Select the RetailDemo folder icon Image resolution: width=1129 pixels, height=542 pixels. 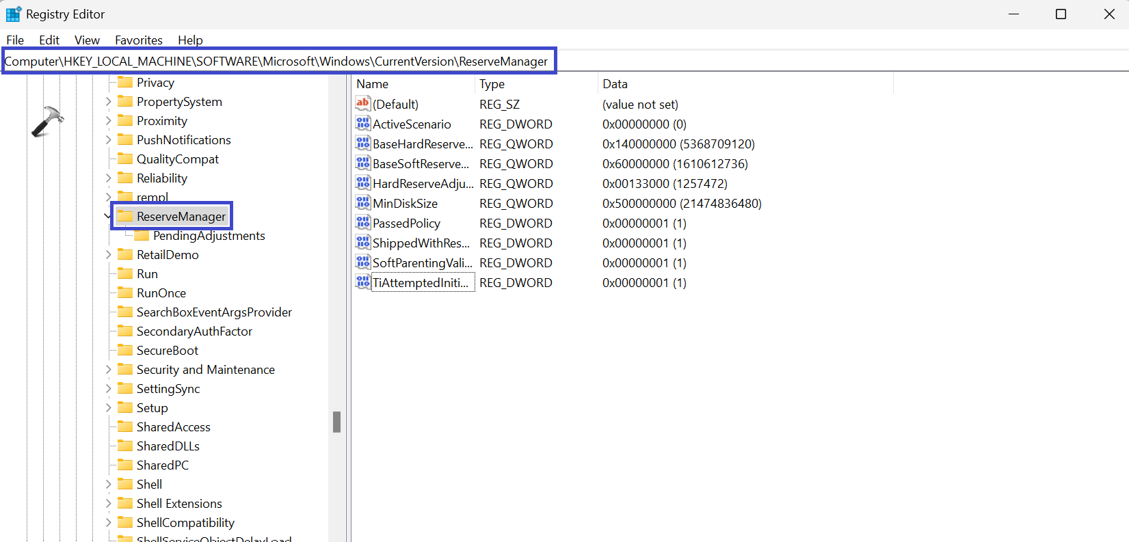(x=125, y=254)
